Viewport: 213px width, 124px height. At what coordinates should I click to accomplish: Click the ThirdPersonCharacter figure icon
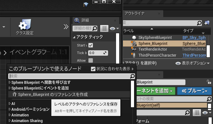134,55
